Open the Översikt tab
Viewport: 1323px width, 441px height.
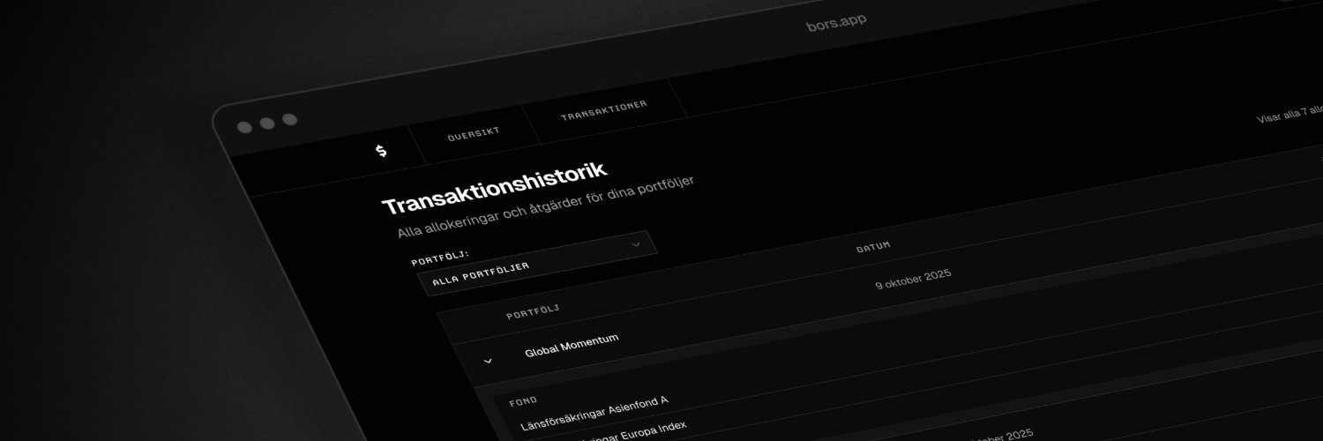(474, 134)
